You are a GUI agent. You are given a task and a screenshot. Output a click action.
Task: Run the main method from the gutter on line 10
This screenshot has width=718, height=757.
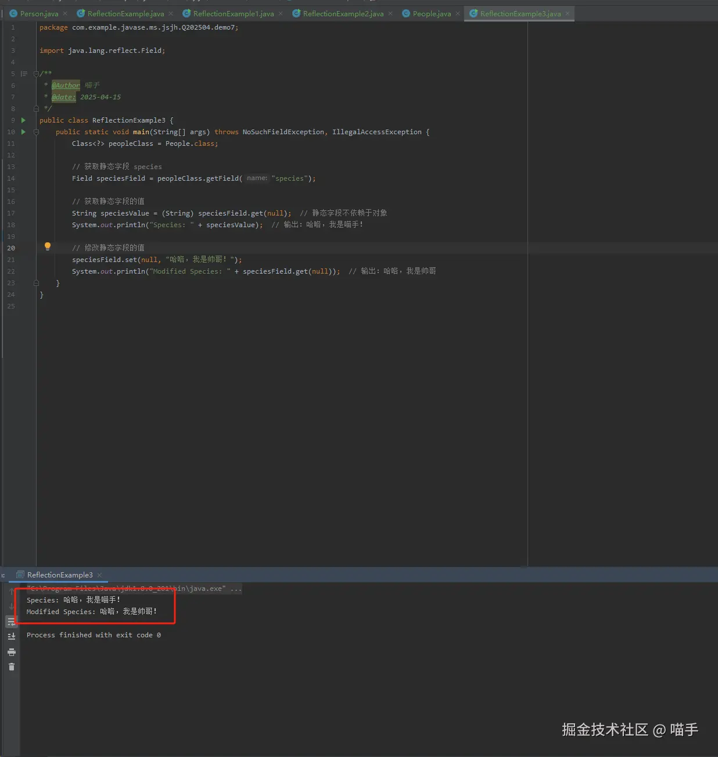click(x=23, y=132)
